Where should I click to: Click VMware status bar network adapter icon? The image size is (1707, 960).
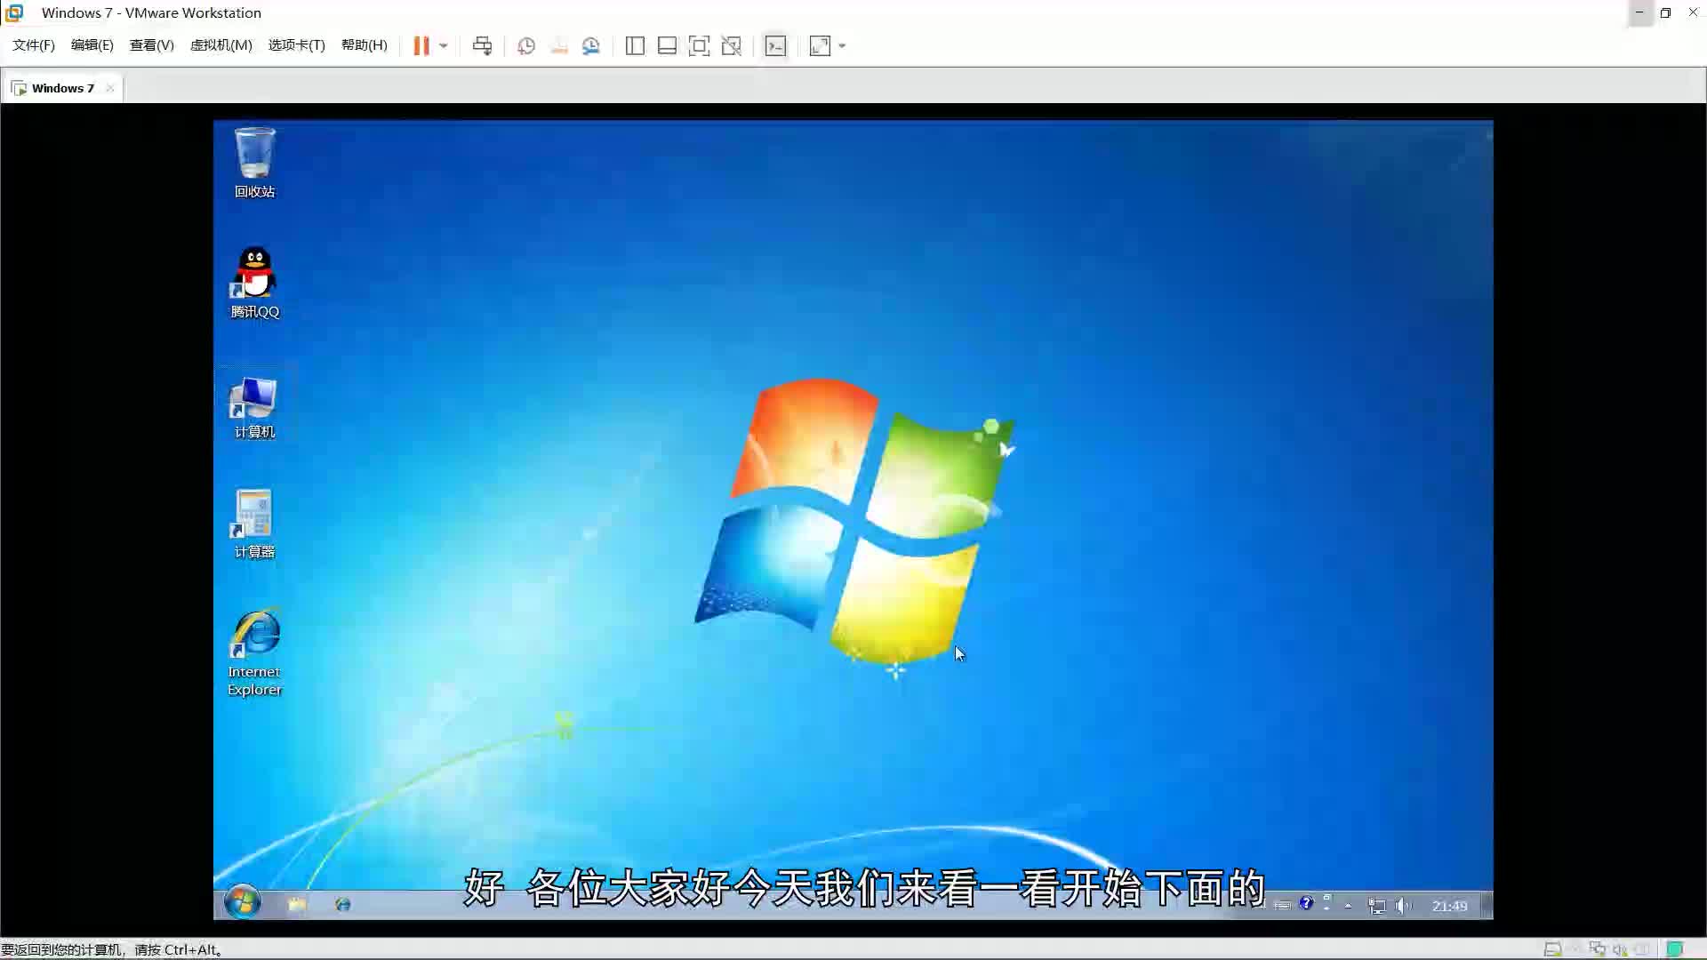click(x=1598, y=949)
